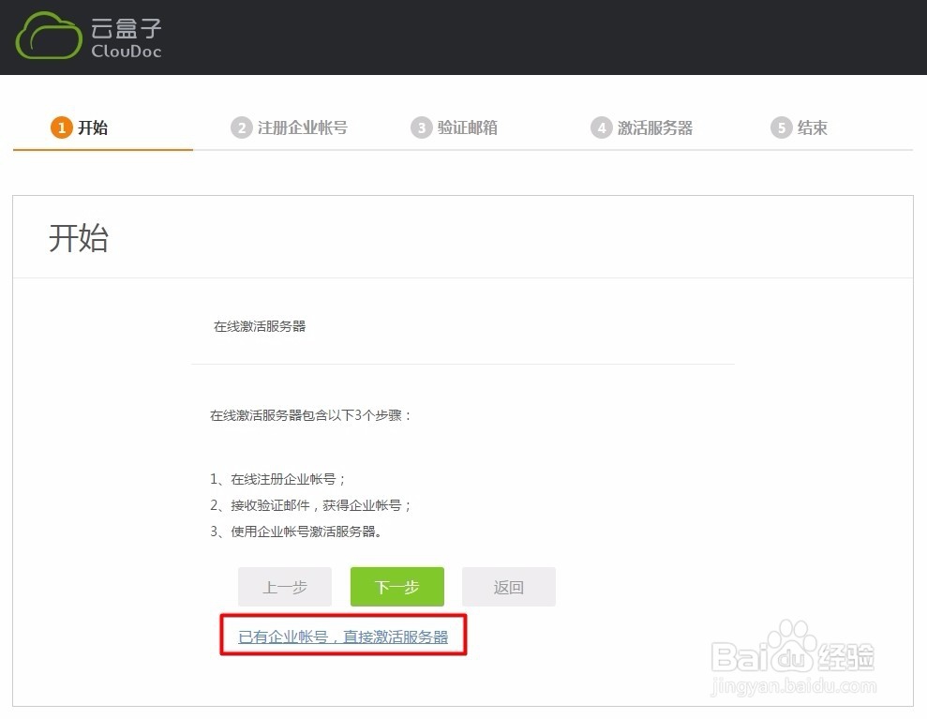
Task: Open 已有企业帐号，直接激活服务器 link
Action: point(343,637)
